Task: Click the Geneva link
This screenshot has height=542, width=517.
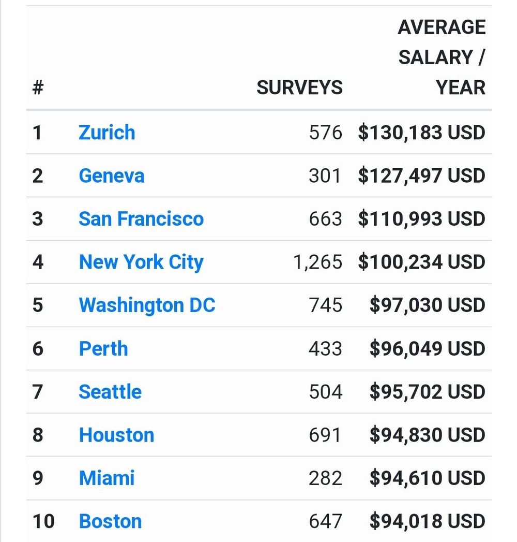Action: tap(111, 175)
